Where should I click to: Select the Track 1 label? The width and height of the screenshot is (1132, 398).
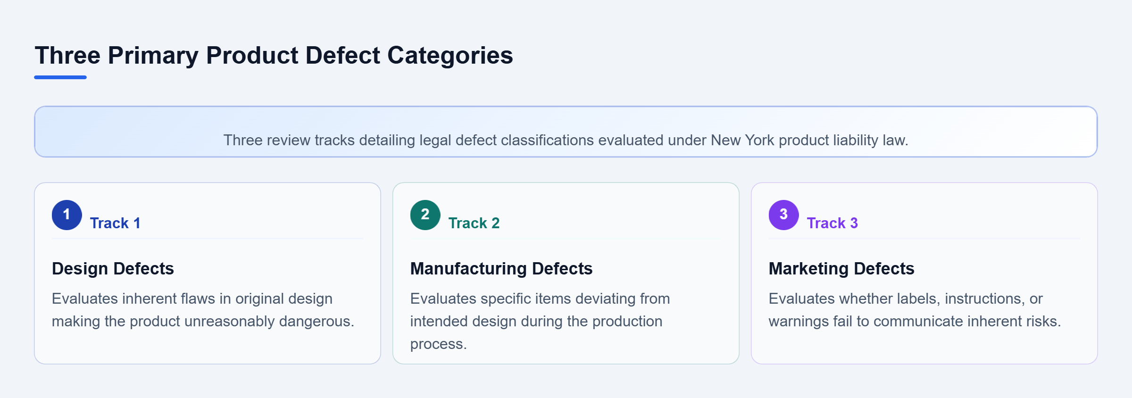point(115,223)
